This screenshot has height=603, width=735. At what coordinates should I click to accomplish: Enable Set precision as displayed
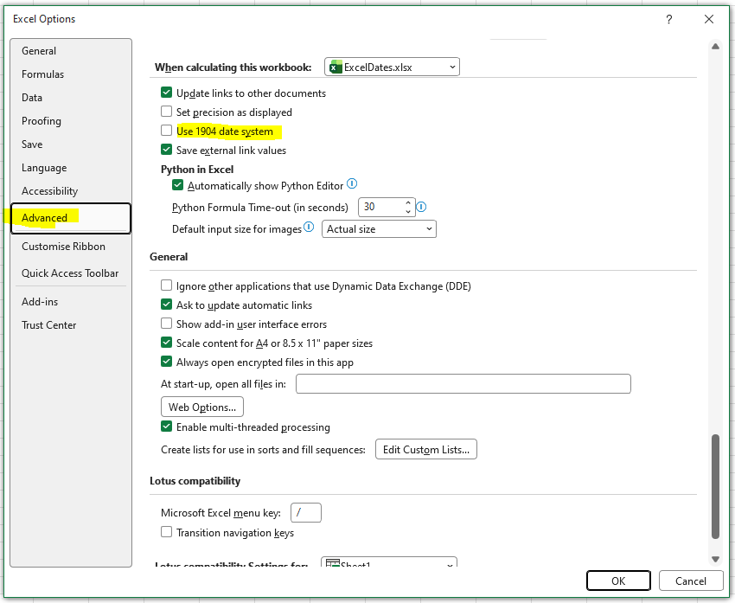click(166, 112)
